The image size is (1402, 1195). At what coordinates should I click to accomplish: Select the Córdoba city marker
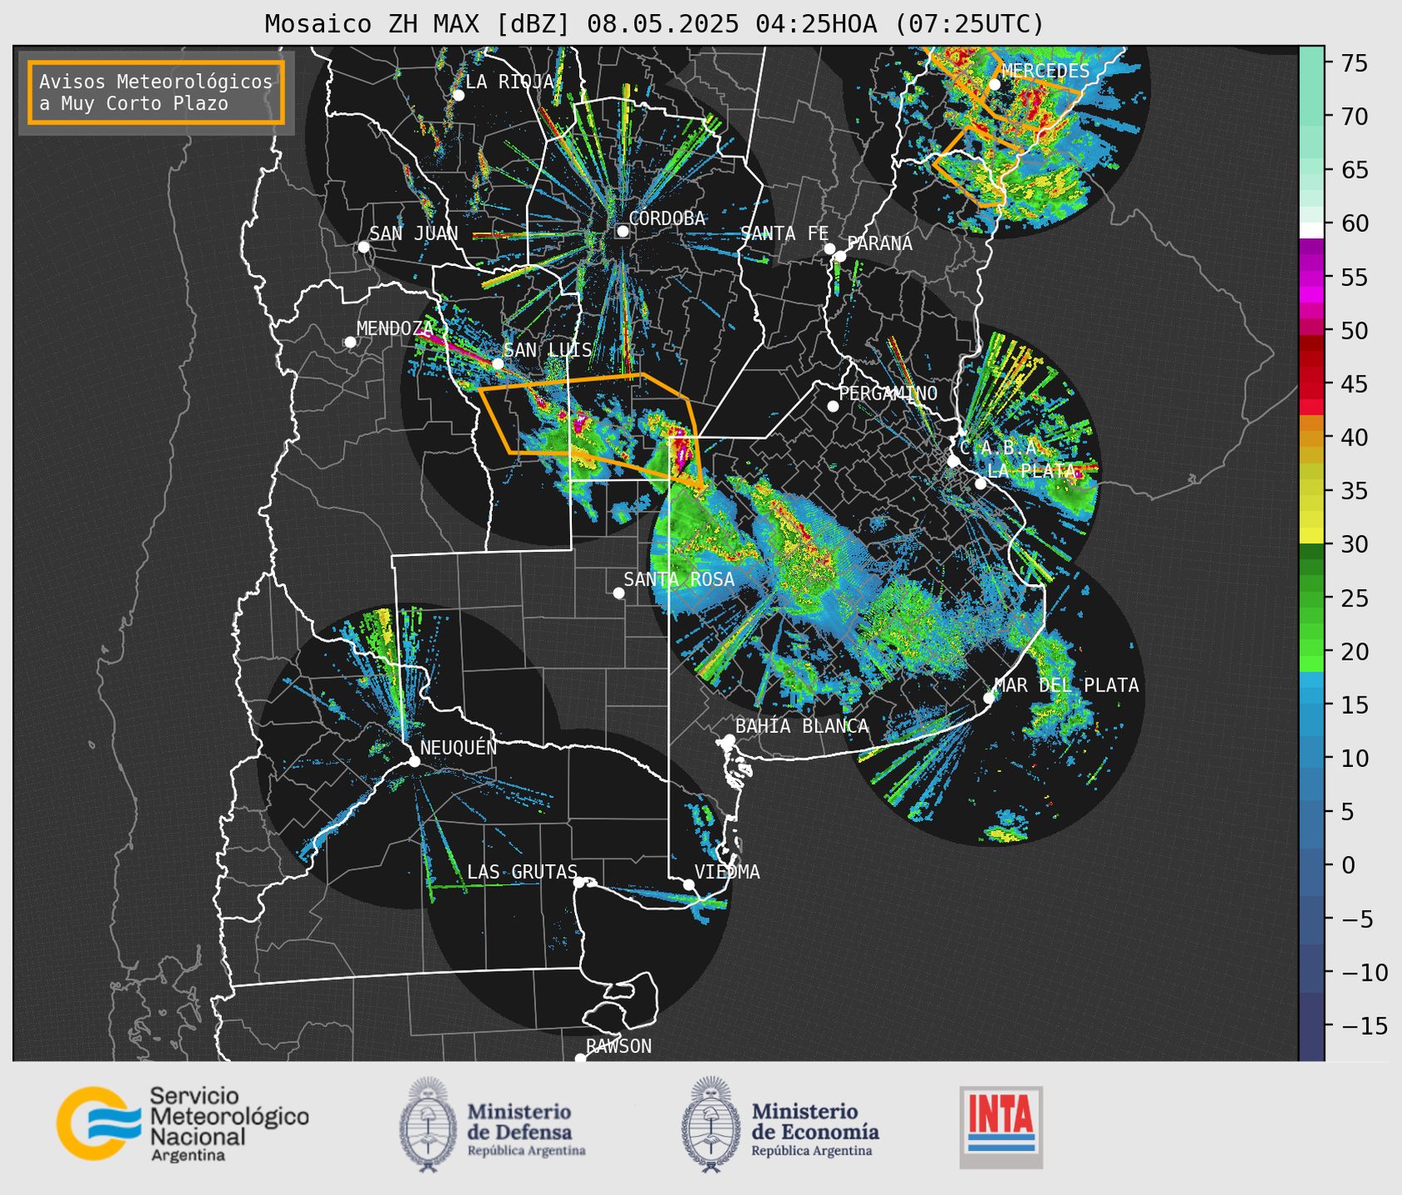click(622, 231)
